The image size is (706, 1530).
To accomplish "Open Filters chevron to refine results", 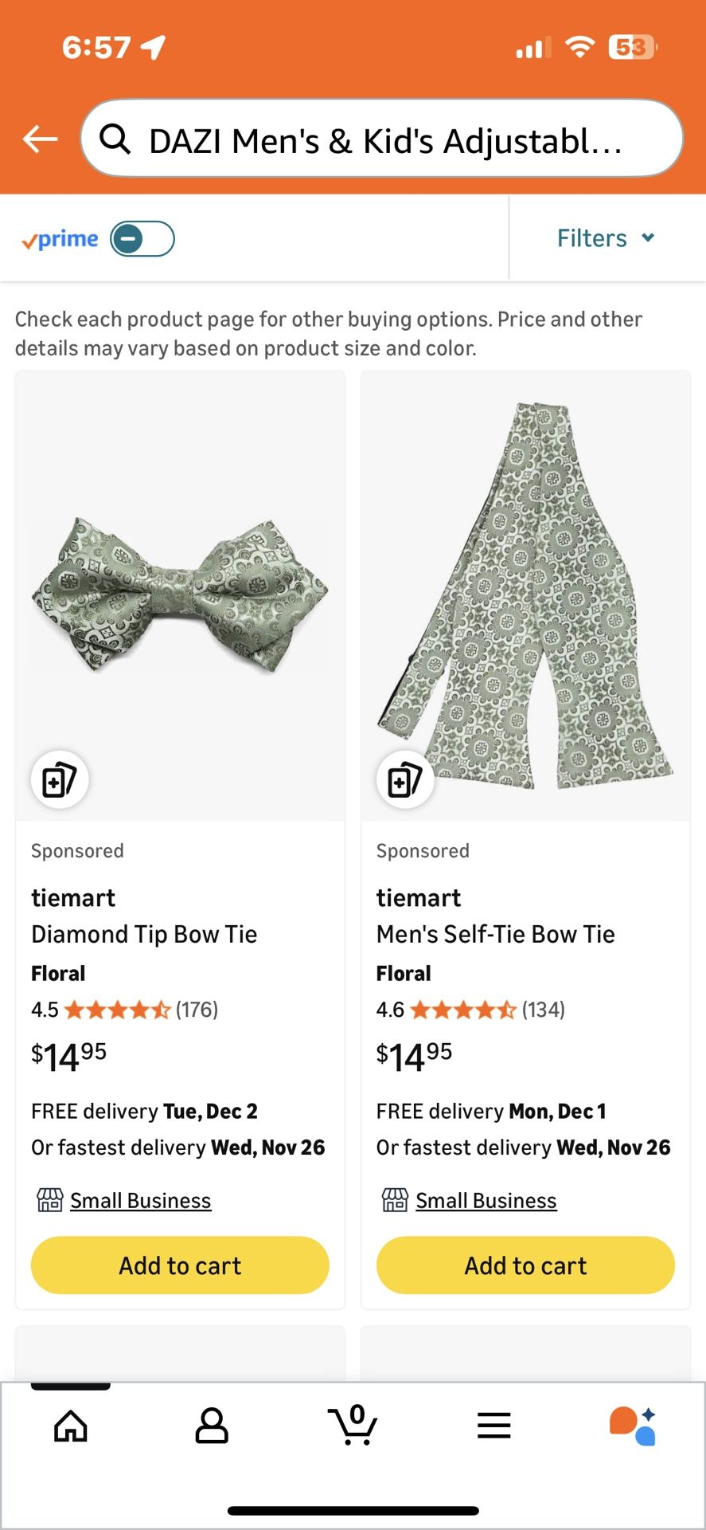I will click(648, 237).
